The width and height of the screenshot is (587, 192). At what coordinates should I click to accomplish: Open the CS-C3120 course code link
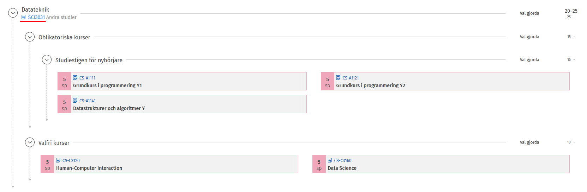(x=71, y=161)
